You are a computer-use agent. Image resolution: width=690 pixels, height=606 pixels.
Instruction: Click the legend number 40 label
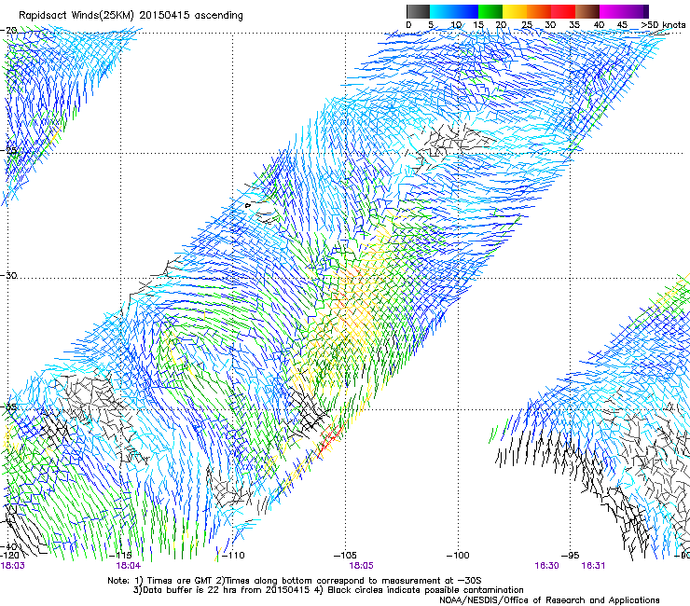coord(599,25)
